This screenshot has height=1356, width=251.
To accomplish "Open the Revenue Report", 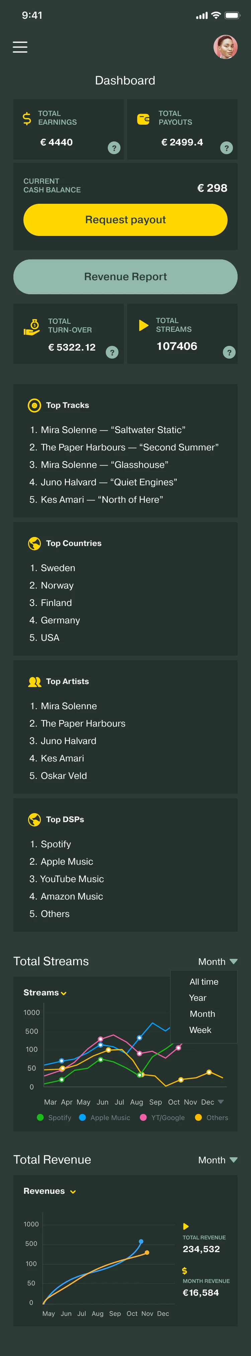I will [x=125, y=276].
